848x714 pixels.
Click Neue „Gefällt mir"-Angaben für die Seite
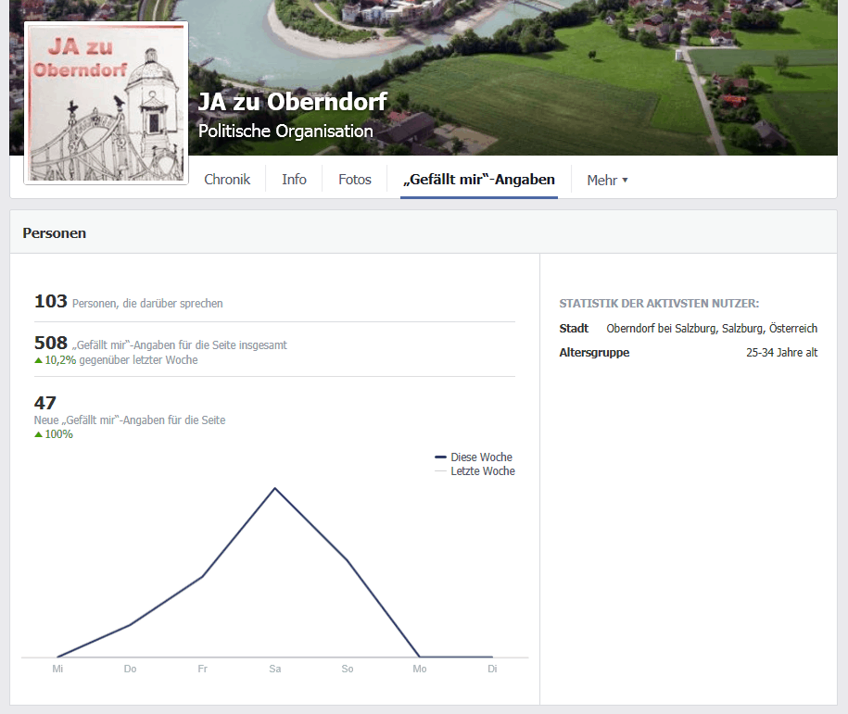130,420
